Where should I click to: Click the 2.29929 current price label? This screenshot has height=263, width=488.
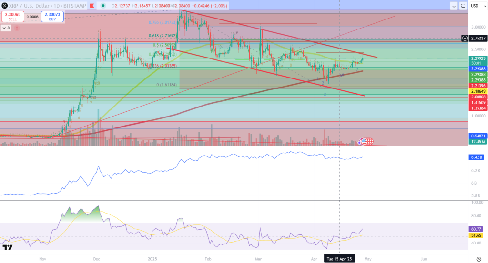point(478,58)
